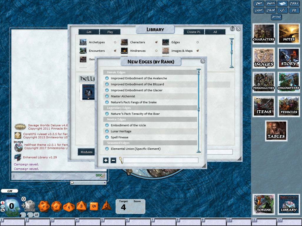Open the Story panel
This screenshot has height=226, width=302.
[x=288, y=58]
